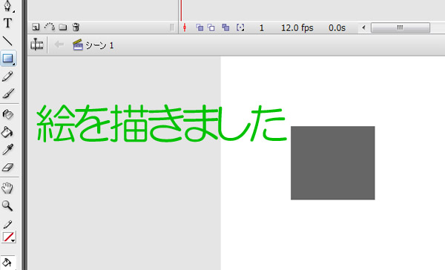Click the red playhead marker
The height and width of the screenshot is (270, 445).
[x=182, y=11]
